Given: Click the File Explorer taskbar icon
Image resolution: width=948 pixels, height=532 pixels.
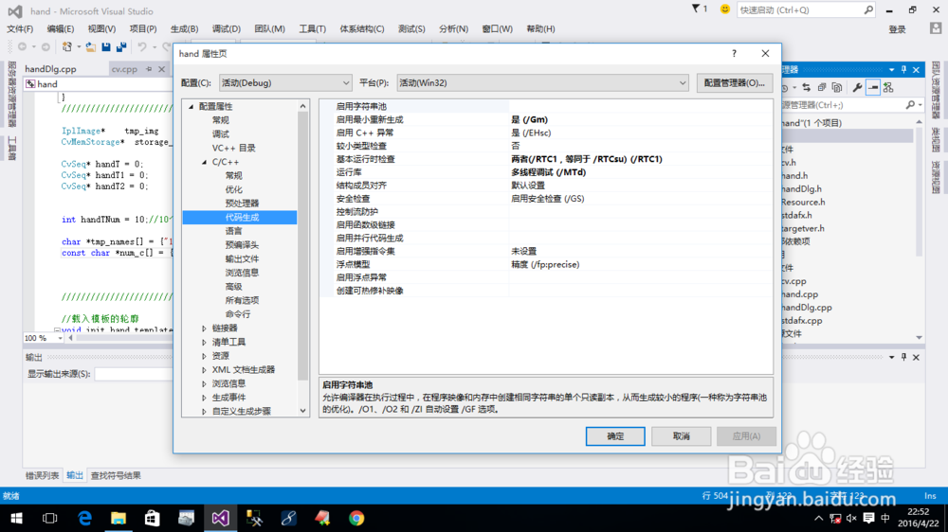Looking at the screenshot, I should click(x=118, y=518).
